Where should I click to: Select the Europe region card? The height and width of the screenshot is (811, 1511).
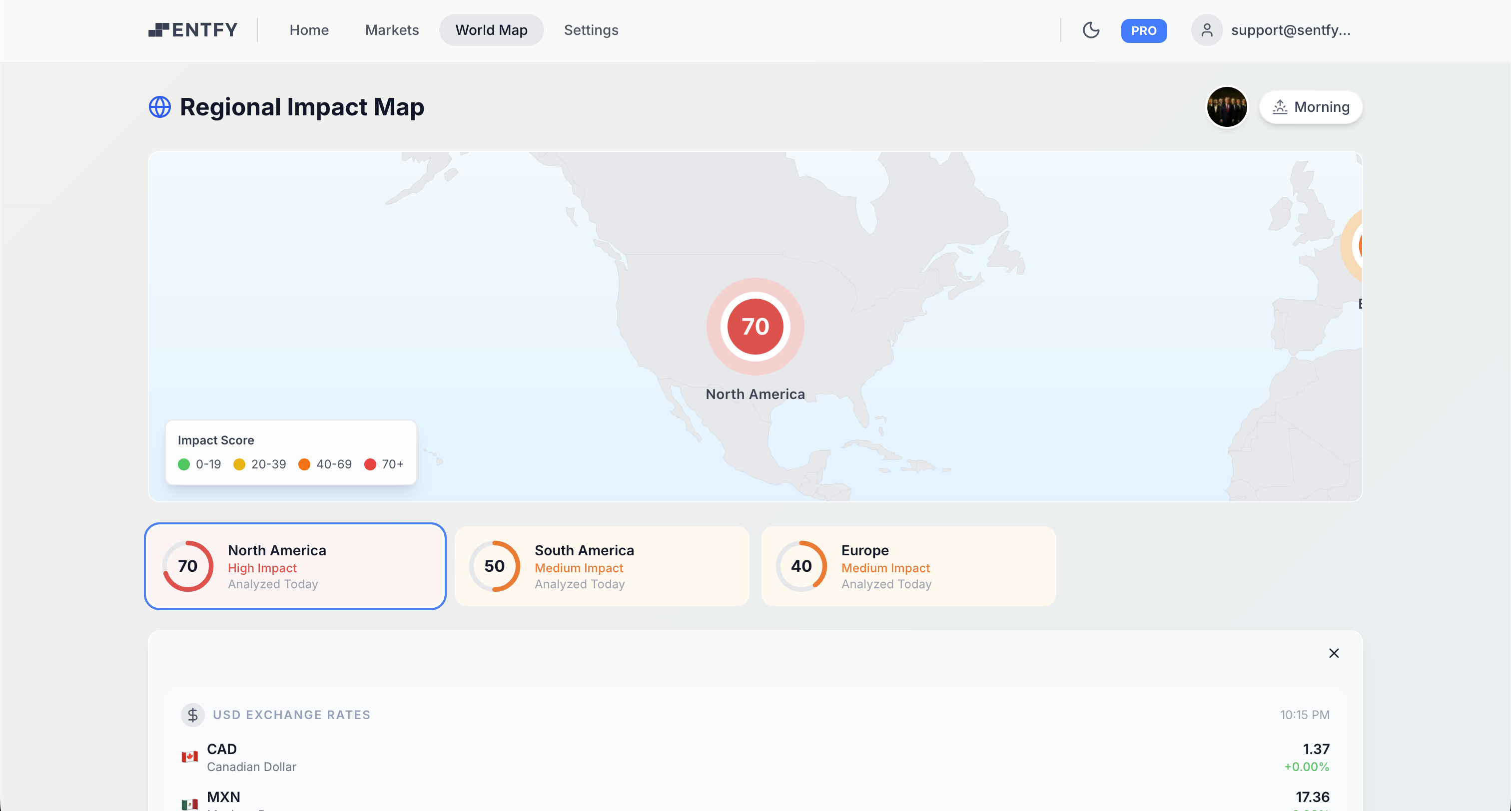[908, 566]
